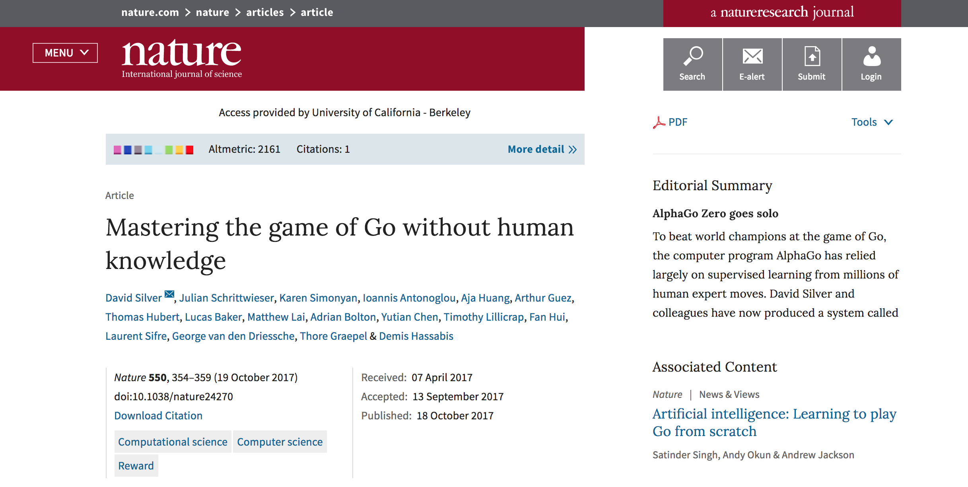Click the Altmetric: 2161 score
Image resolution: width=968 pixels, height=487 pixels.
point(245,149)
